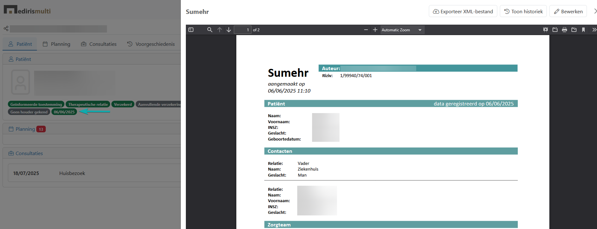Go to previous page with the up arrow
Viewport: 597px width, 229px height.
click(220, 30)
